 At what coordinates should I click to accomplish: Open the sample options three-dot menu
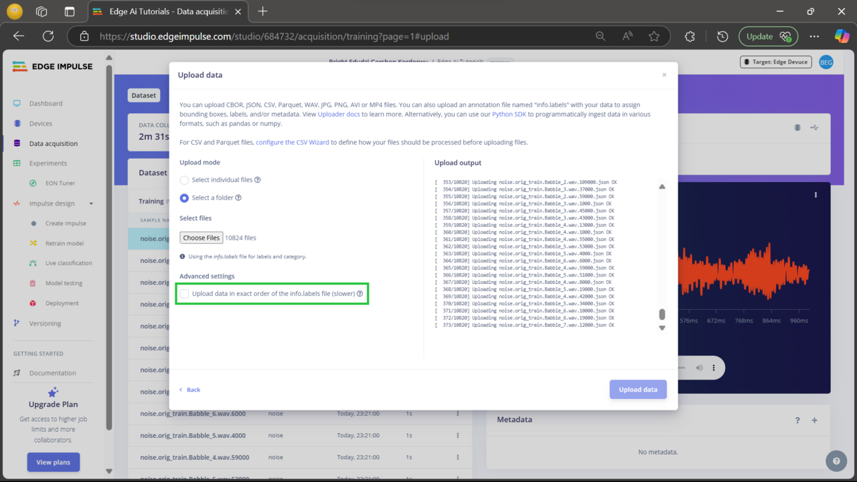coord(815,194)
